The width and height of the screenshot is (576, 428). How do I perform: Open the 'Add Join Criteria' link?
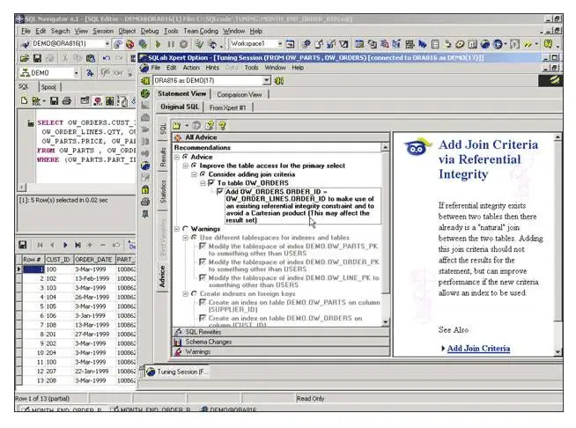[x=478, y=348]
